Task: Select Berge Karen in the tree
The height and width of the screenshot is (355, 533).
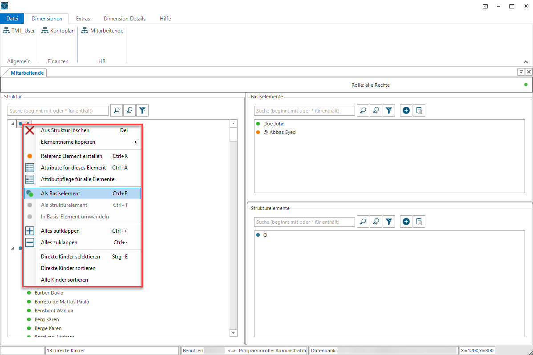Action: point(48,328)
